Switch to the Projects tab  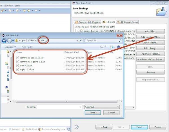pos(94,22)
